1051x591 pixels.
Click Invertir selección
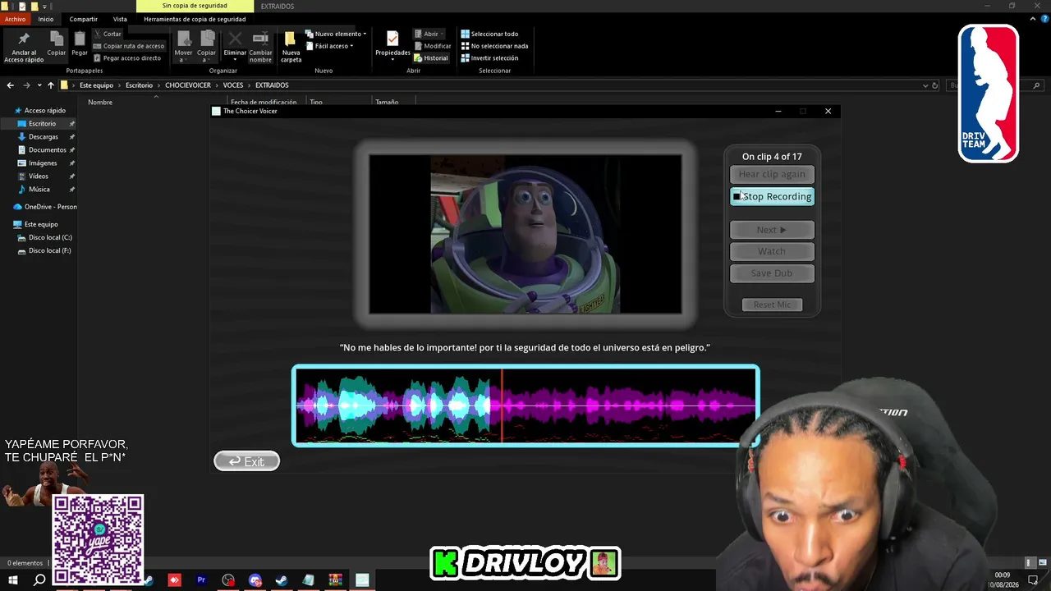pyautogui.click(x=489, y=58)
